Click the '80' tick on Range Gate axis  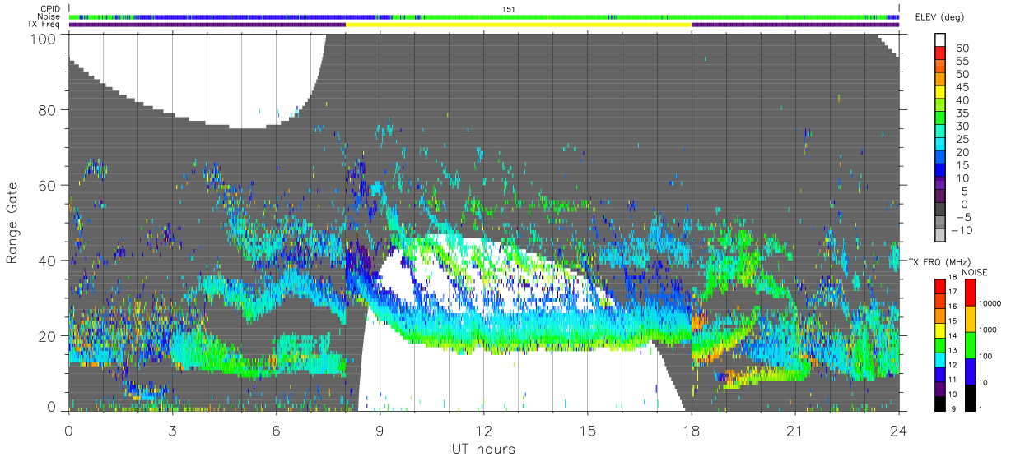click(48, 109)
